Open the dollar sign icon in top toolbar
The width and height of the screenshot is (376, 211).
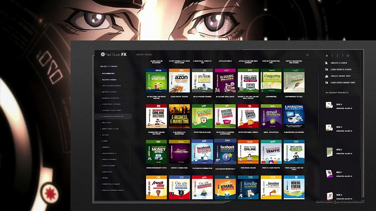click(332, 56)
